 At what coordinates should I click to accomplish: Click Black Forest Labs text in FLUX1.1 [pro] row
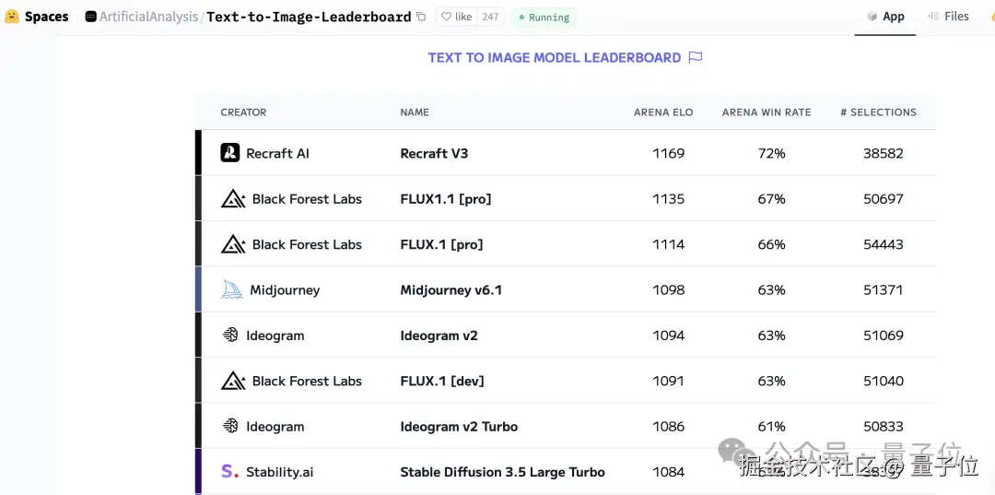pos(307,199)
